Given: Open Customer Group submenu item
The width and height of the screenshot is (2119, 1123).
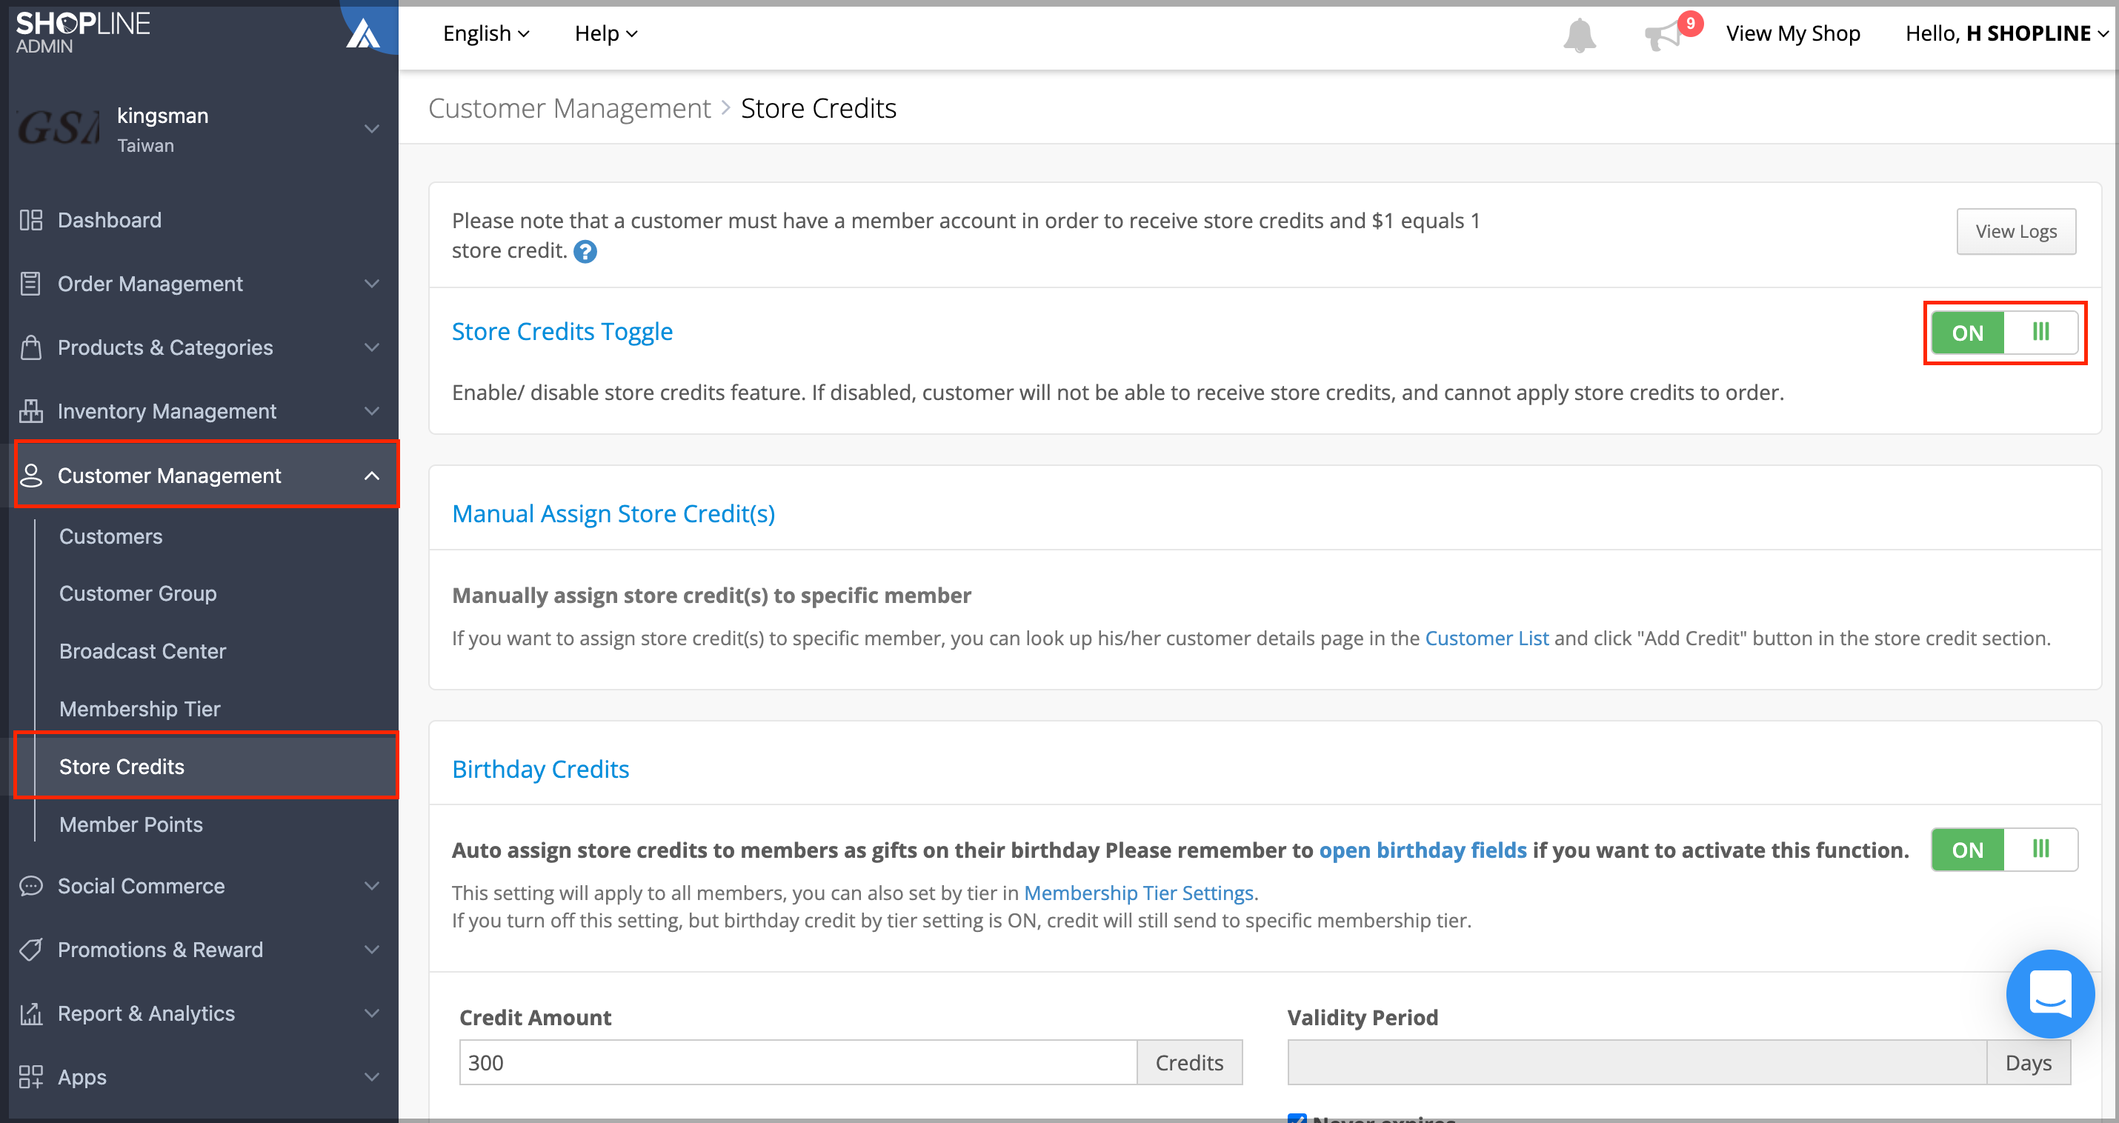Looking at the screenshot, I should pyautogui.click(x=137, y=593).
